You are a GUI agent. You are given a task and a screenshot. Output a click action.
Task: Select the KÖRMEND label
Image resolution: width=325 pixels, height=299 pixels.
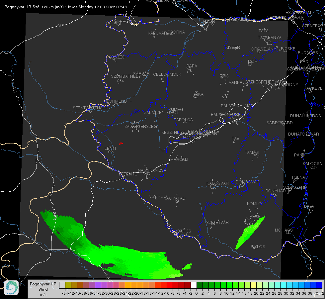point(116,101)
